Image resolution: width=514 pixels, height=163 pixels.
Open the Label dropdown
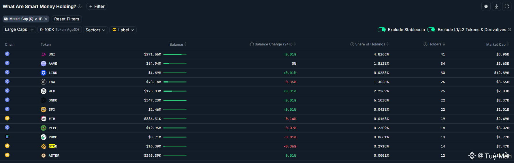[123, 30]
